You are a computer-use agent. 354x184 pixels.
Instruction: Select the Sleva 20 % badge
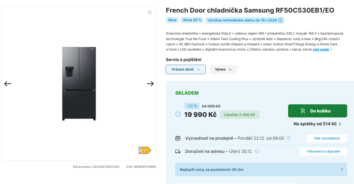tap(192, 20)
